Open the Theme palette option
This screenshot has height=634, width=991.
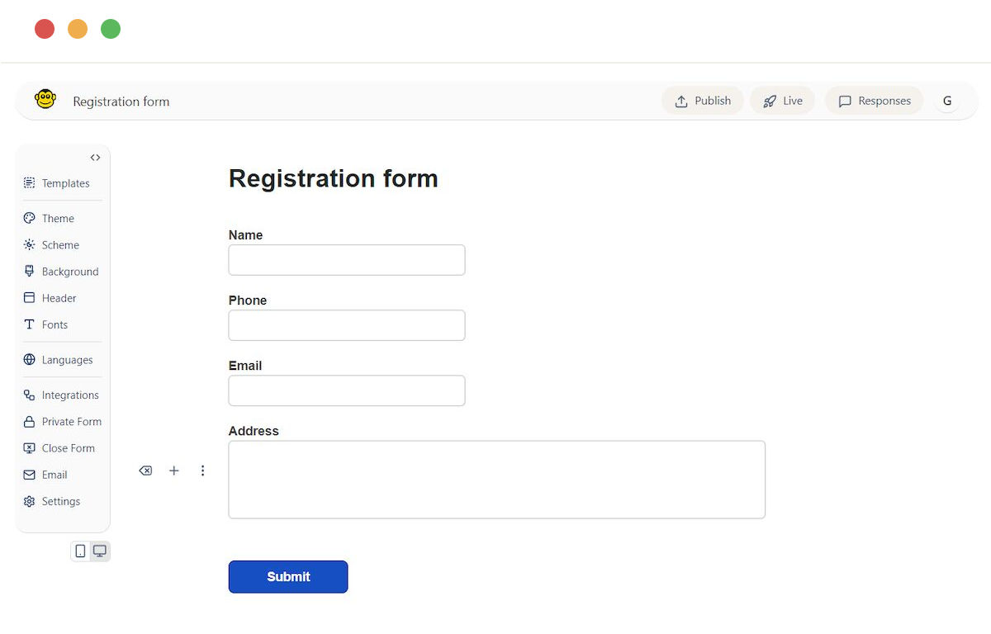(50, 218)
